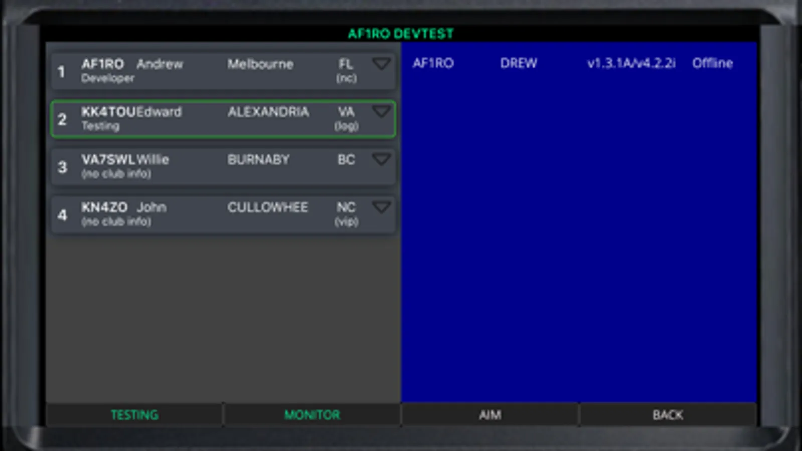
Task: Switch to the TESTING tab
Action: point(134,415)
